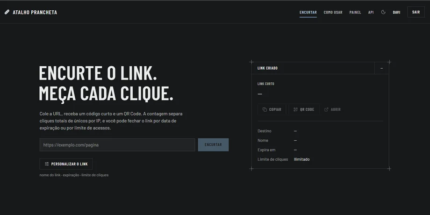430x215 pixels.
Task: Click the Atalho Prancheta brand name
Action: click(35, 12)
